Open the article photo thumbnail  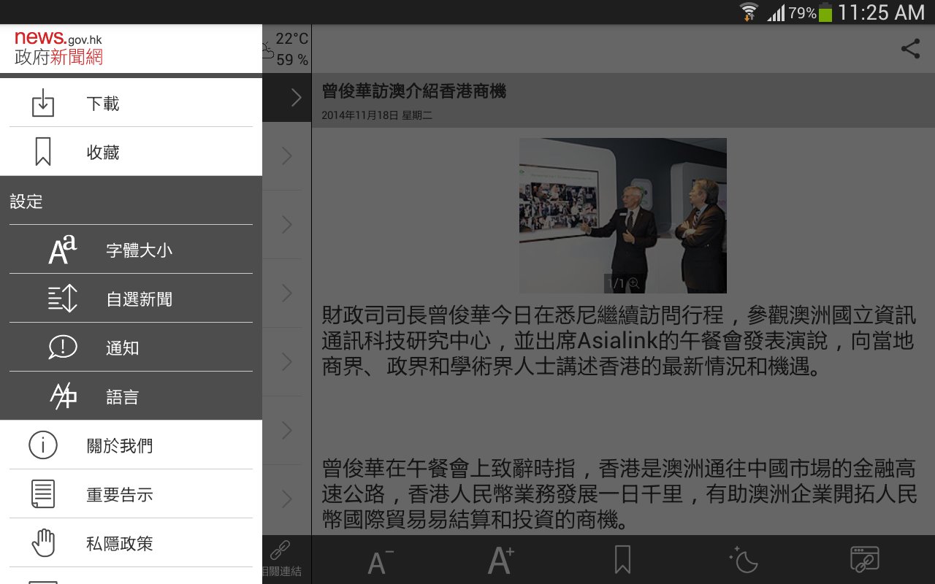pos(622,215)
